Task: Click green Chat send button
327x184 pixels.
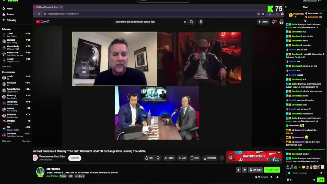Action: 321,180
